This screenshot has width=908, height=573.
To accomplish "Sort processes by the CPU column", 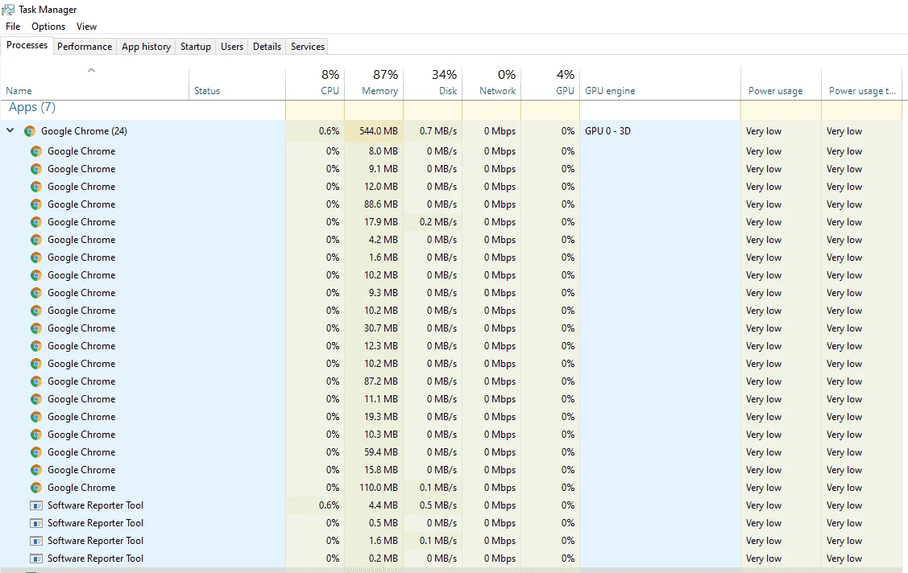I will coord(316,82).
